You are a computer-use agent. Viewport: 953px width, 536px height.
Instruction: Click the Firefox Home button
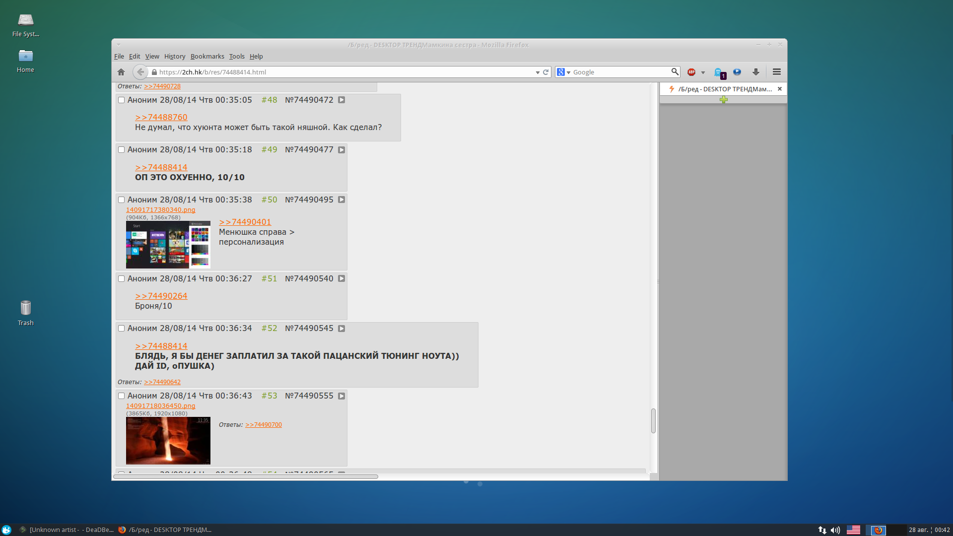coord(121,72)
